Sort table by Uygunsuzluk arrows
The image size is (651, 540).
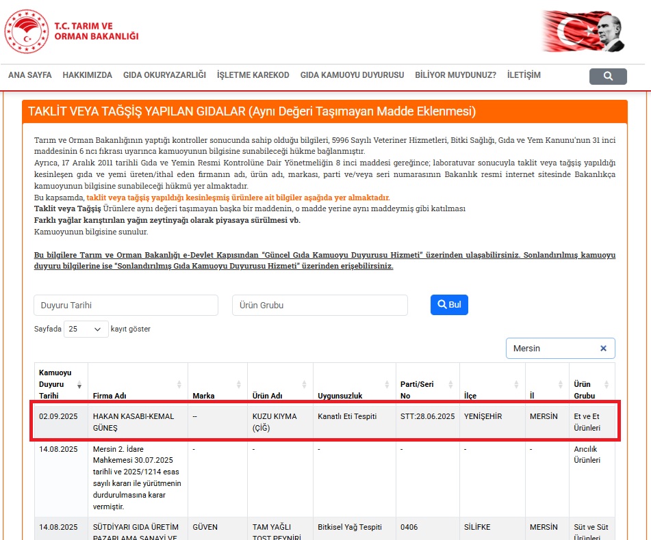point(387,385)
